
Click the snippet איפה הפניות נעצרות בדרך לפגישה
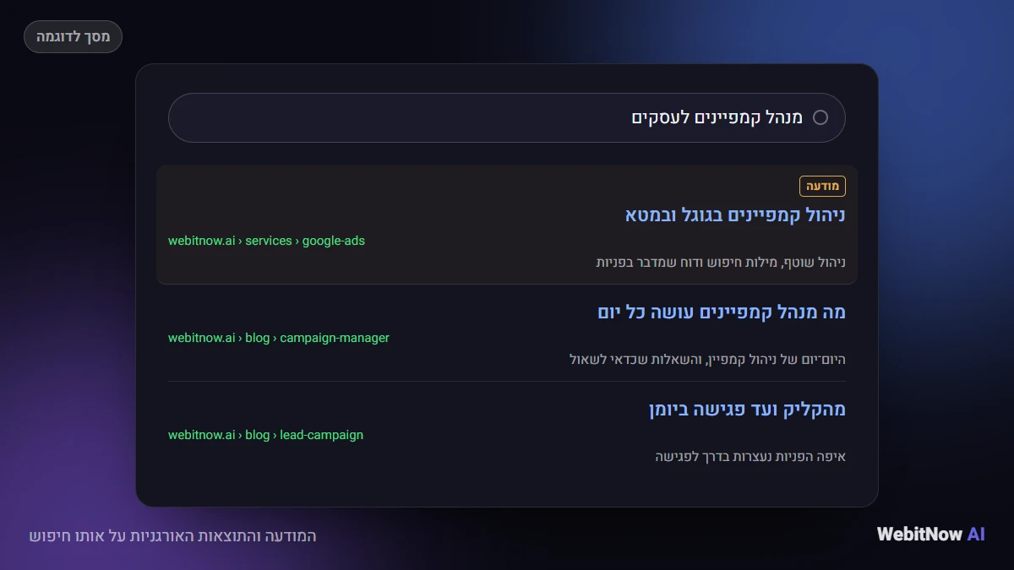pyautogui.click(x=750, y=457)
